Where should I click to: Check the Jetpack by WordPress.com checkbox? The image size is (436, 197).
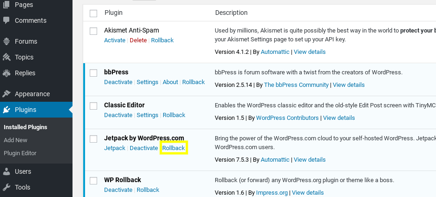[93, 139]
